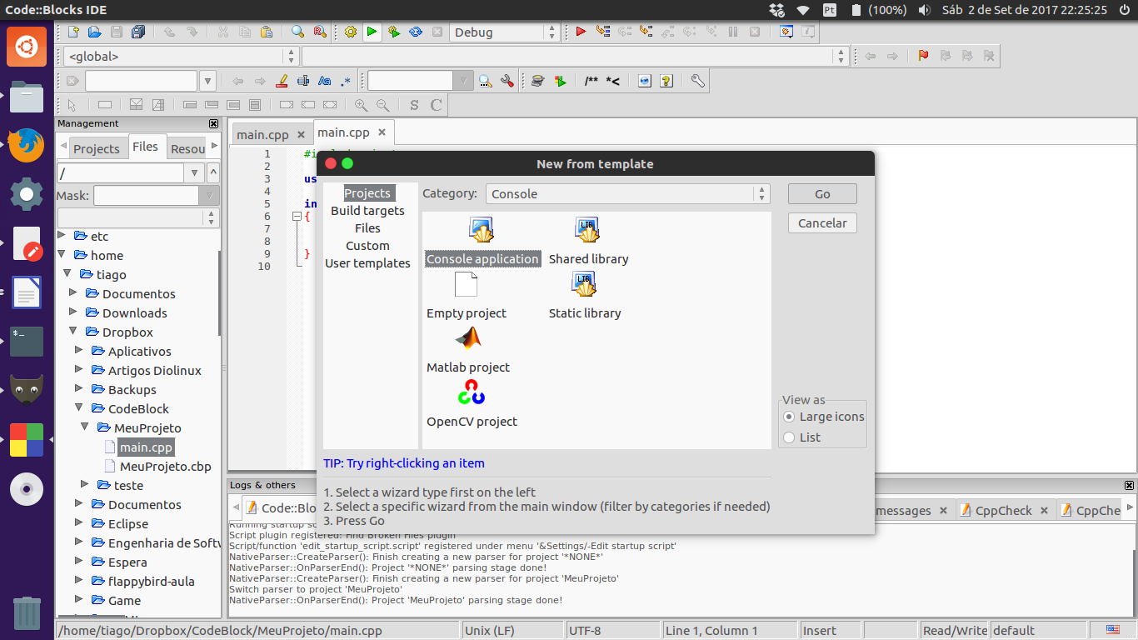Image resolution: width=1138 pixels, height=640 pixels.
Task: Select Files wizard type
Action: [x=367, y=228]
